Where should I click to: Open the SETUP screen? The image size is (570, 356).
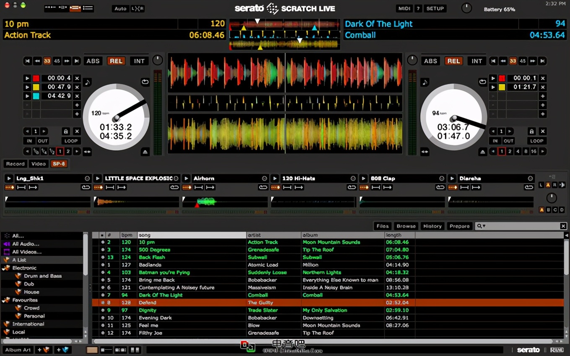pos(435,8)
